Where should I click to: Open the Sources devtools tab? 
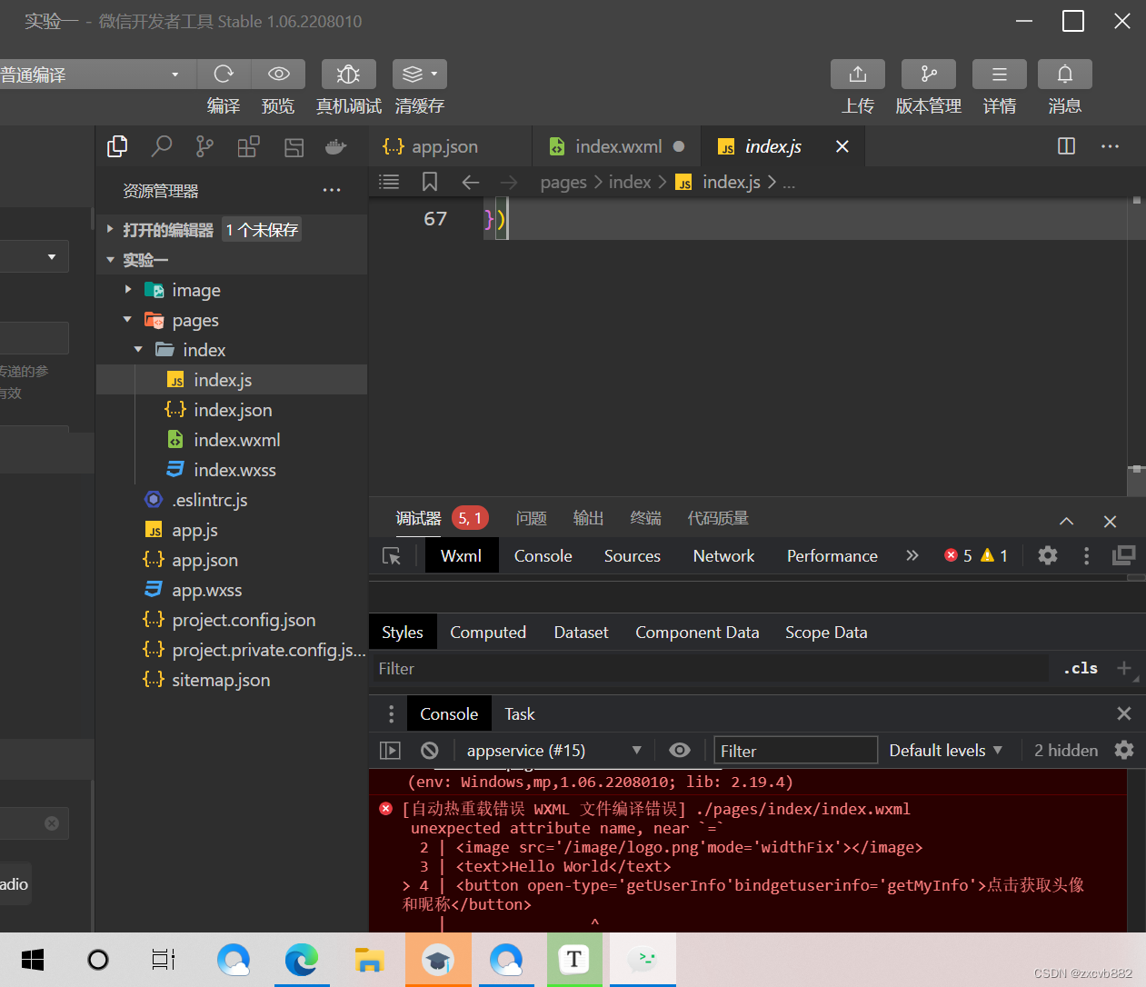(x=633, y=556)
